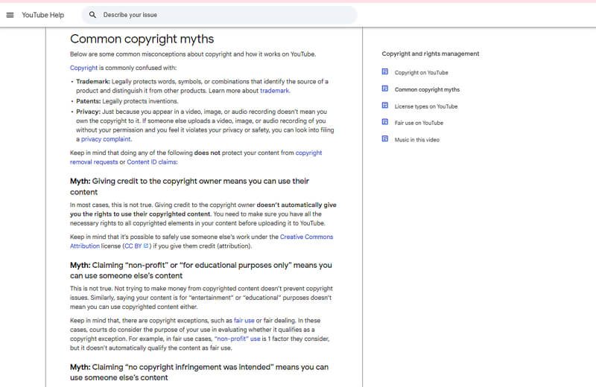Viewport: 596px width, 387px height.
Task: Click the article icon beside Music in this video
Action: point(385,138)
